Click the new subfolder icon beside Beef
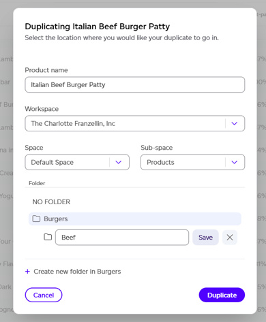 (x=48, y=237)
